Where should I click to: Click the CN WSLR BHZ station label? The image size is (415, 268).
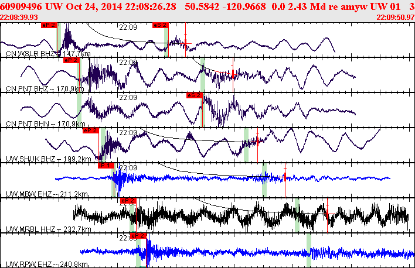coord(48,54)
